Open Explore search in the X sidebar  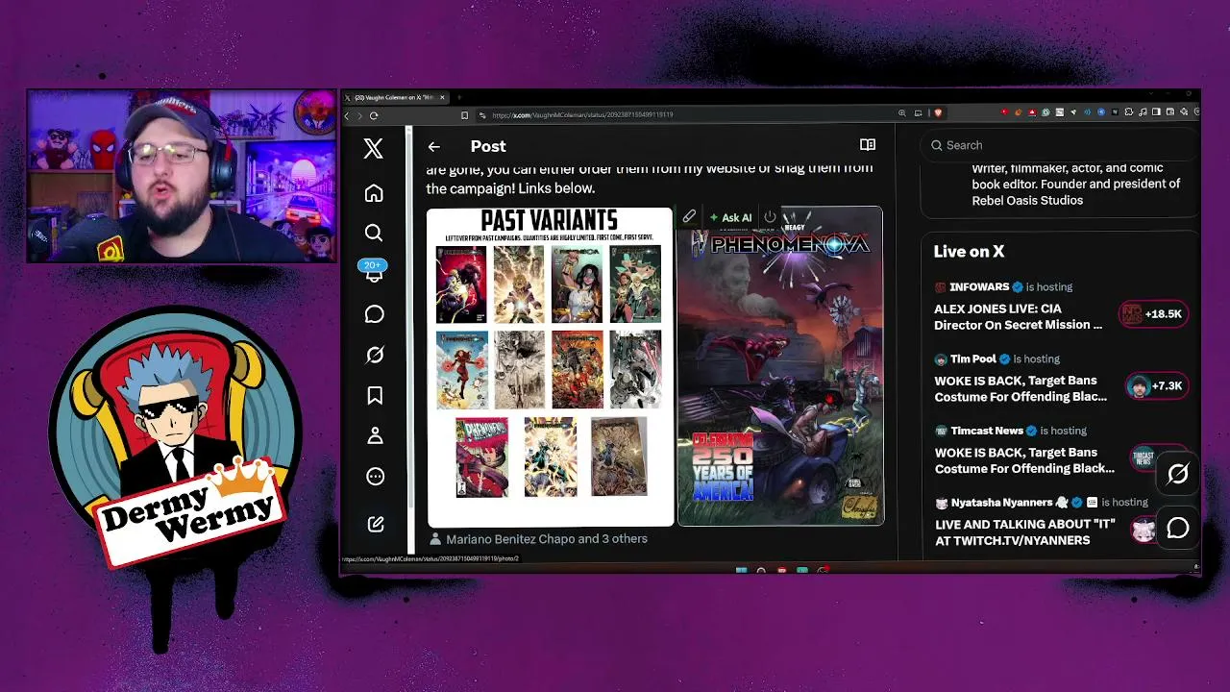[374, 233]
